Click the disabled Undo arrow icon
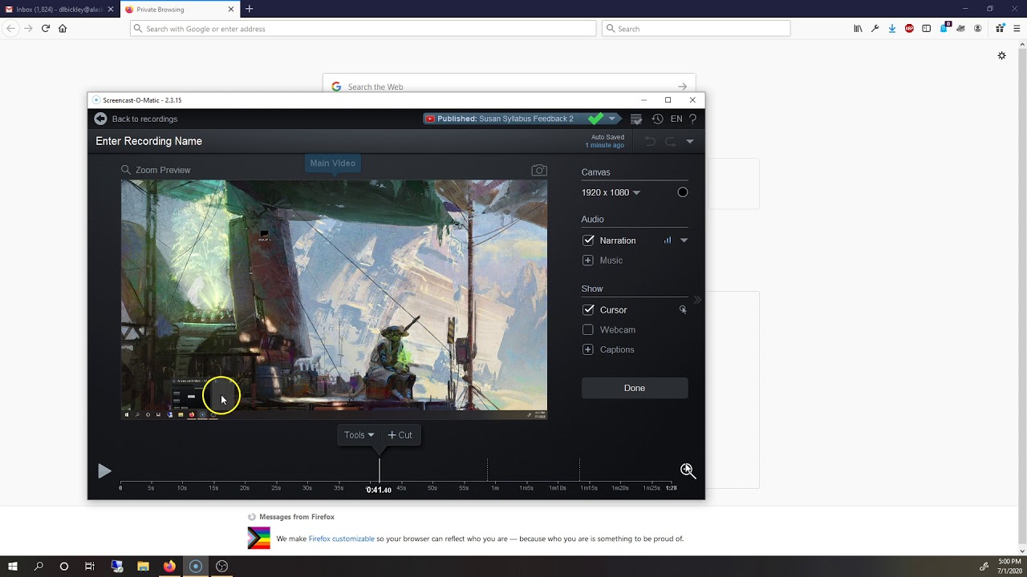The height and width of the screenshot is (577, 1027). (651, 142)
